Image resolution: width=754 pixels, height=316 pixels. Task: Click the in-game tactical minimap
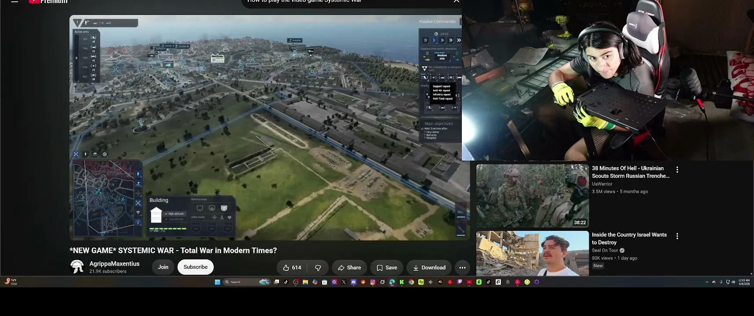(107, 198)
